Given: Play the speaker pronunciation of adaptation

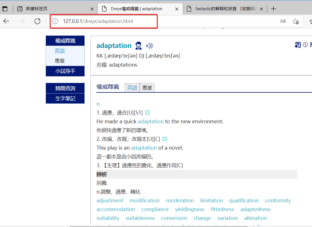Looking at the screenshot, I should [x=149, y=46].
